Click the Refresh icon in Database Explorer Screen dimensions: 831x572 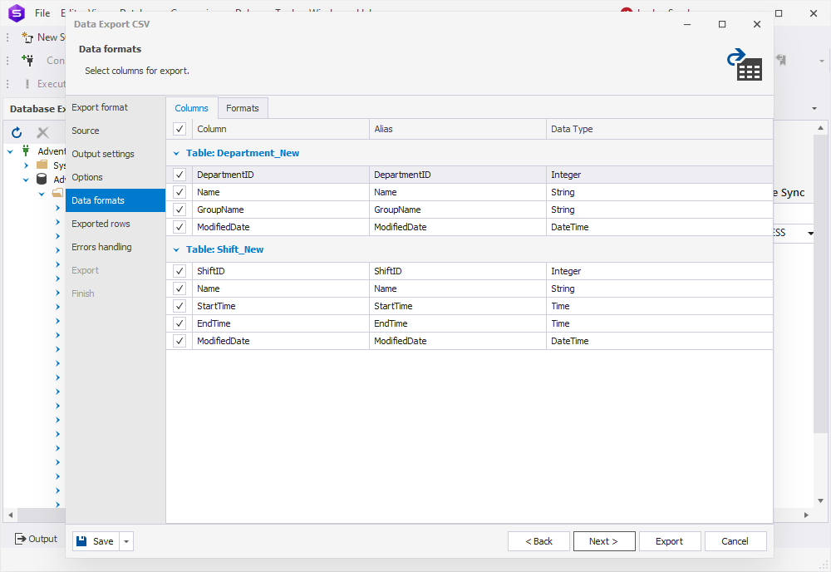(x=17, y=132)
